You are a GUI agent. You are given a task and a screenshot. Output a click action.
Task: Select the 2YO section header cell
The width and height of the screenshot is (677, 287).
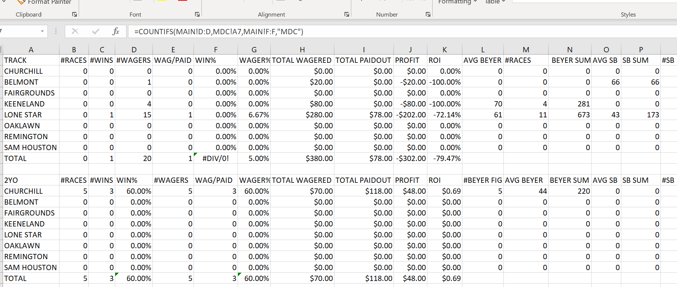click(31, 180)
